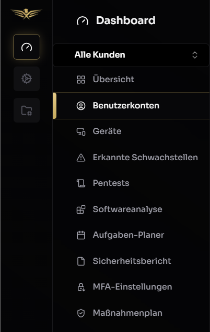
Task: Open the gear automation icon in left rail
Action: (27, 79)
